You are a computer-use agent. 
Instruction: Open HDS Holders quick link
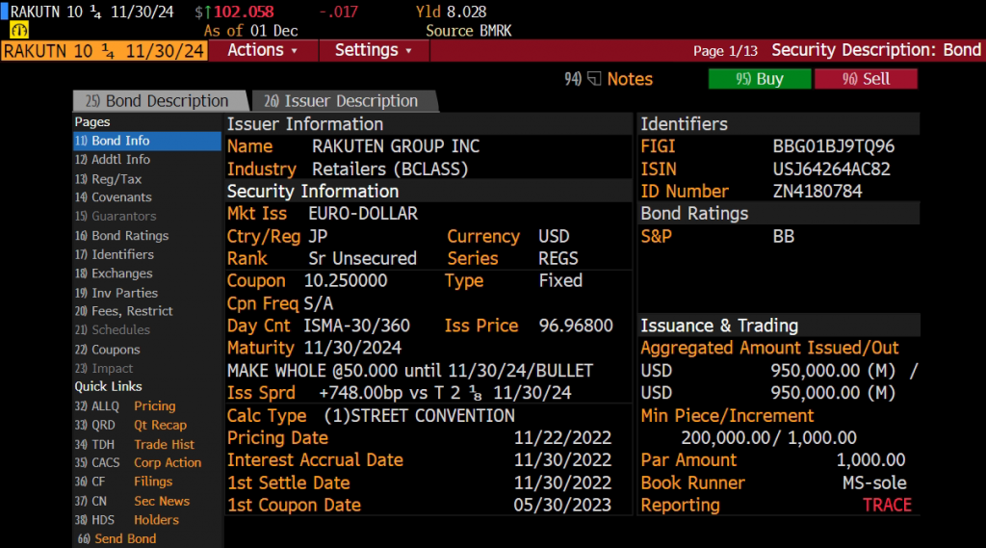[127, 520]
